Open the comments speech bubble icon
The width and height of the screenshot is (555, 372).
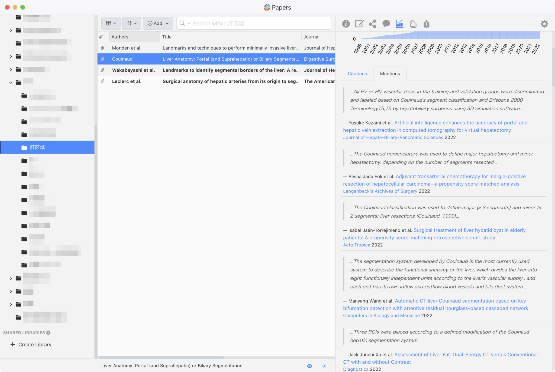(386, 24)
